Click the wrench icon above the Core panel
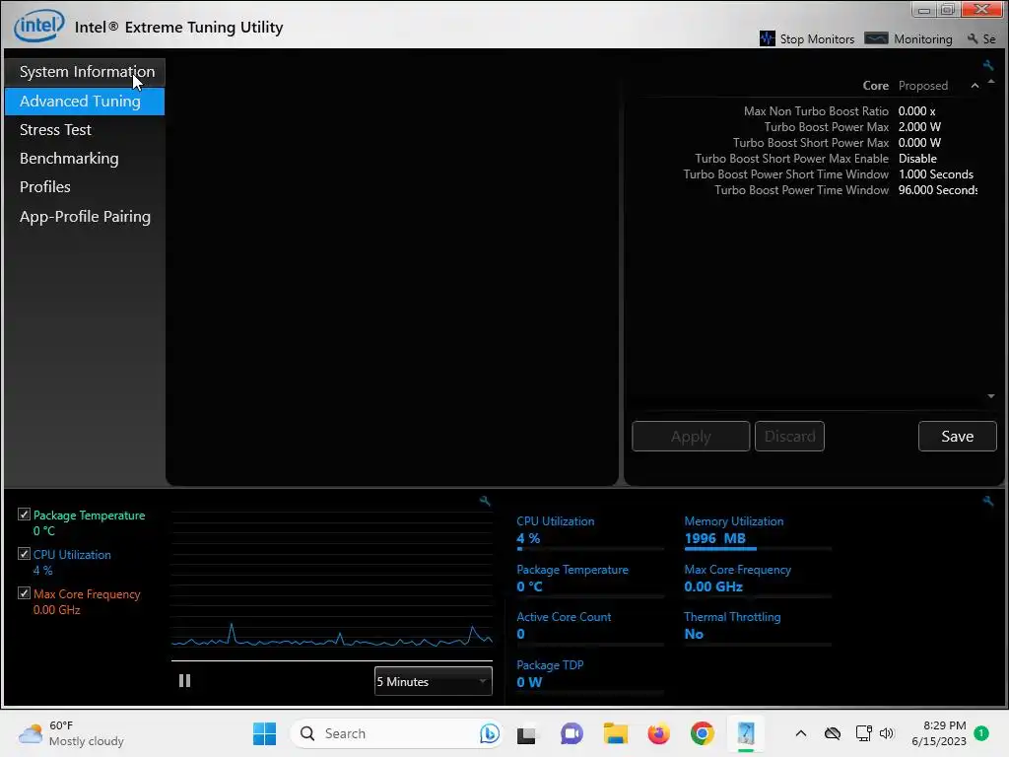 tap(987, 65)
